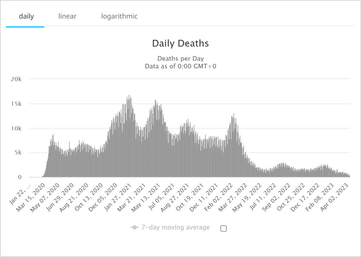
Task: Open the logarithmic tab
Action: pos(119,16)
